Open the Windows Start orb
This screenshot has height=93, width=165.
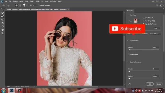tap(3, 90)
